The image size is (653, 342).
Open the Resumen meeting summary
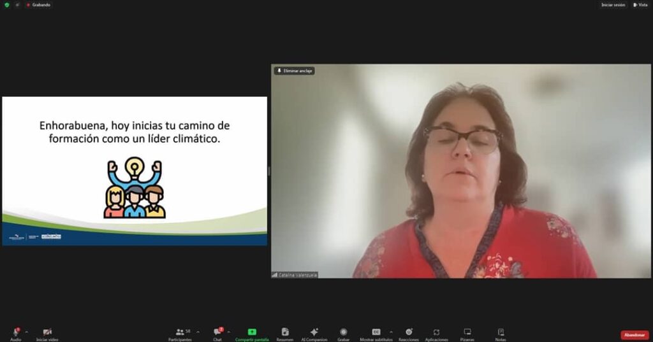tap(285, 334)
